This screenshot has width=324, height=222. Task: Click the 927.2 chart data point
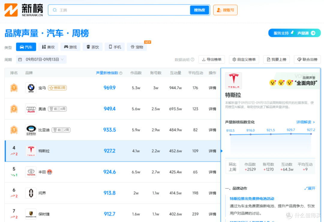[311, 134]
